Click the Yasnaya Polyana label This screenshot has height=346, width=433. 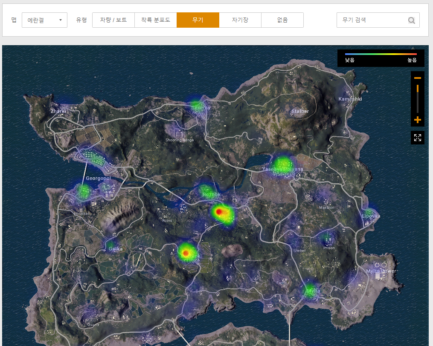[283, 169]
